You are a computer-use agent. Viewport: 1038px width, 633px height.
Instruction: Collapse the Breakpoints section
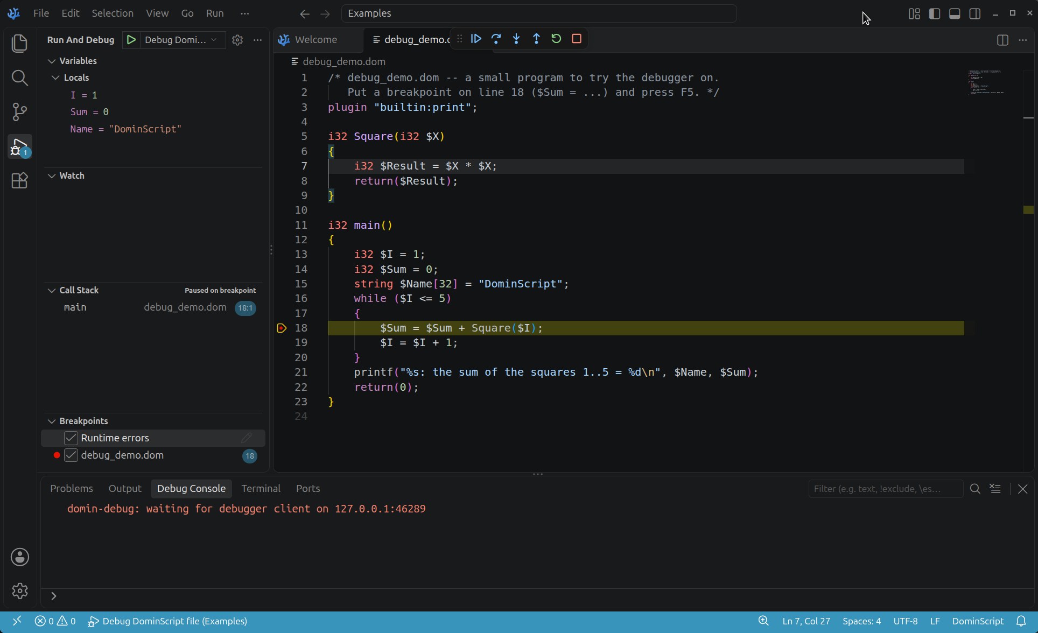click(52, 421)
